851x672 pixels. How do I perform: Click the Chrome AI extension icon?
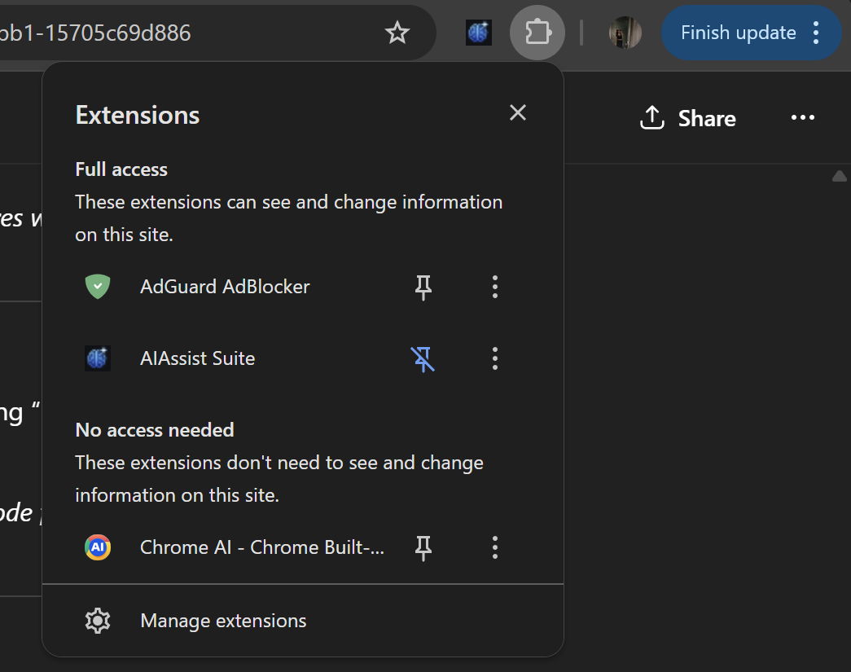click(x=98, y=547)
